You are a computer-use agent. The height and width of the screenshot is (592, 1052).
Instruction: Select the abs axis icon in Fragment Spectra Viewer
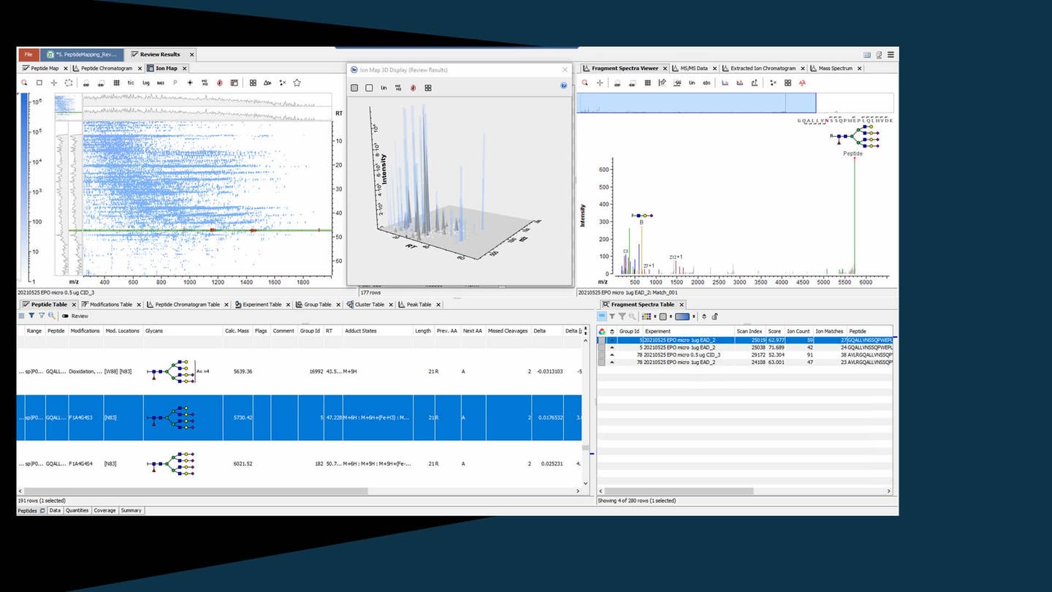pyautogui.click(x=706, y=83)
